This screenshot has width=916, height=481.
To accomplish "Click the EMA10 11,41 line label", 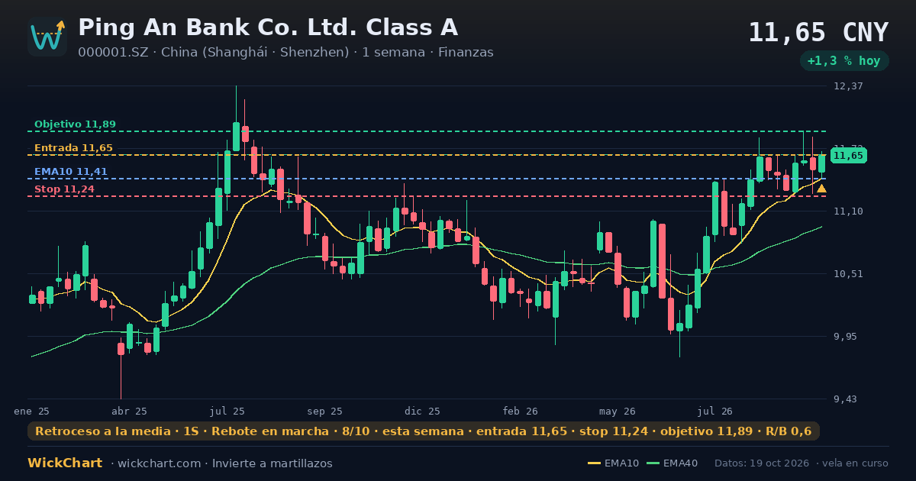I will [71, 172].
